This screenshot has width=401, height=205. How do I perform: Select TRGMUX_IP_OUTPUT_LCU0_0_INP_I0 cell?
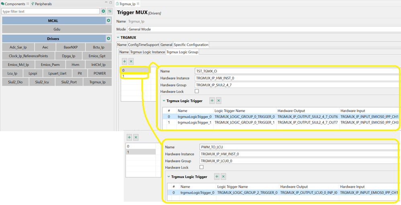point(309,193)
